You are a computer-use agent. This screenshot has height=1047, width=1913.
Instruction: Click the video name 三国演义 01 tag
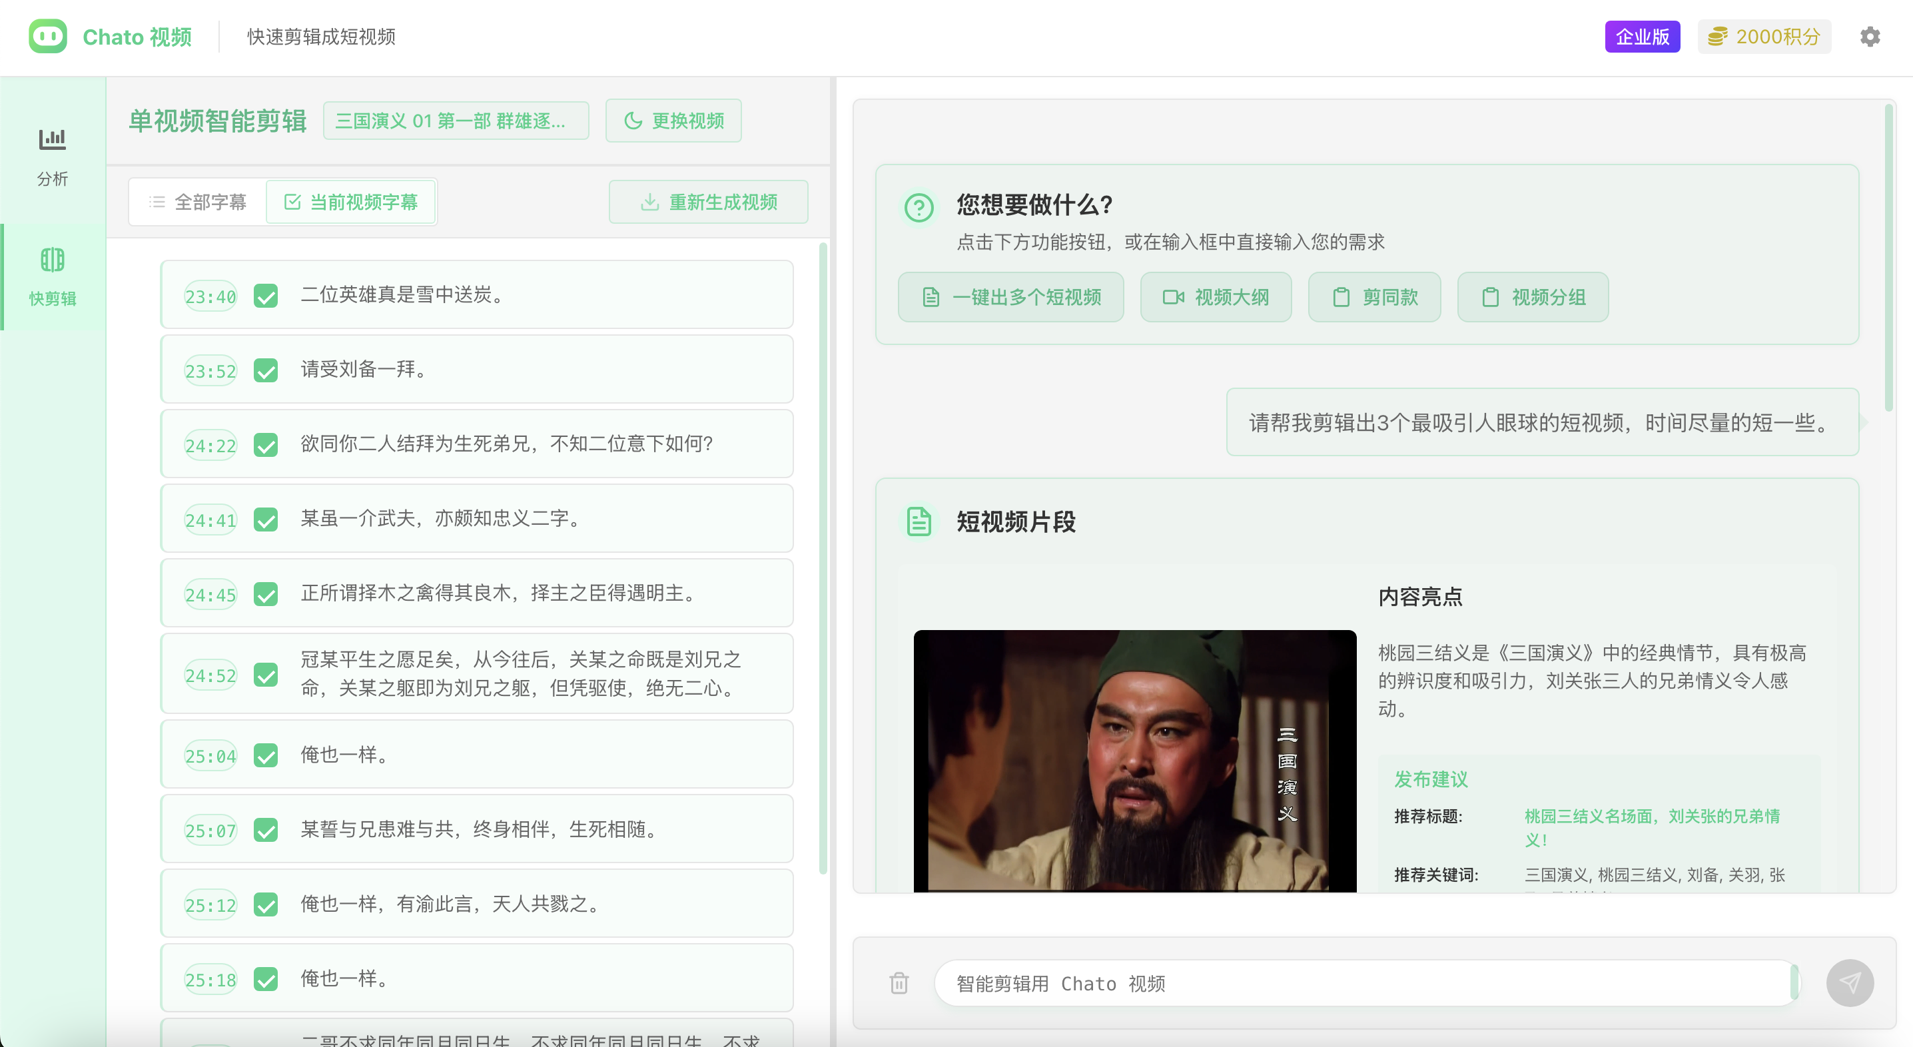click(x=455, y=121)
